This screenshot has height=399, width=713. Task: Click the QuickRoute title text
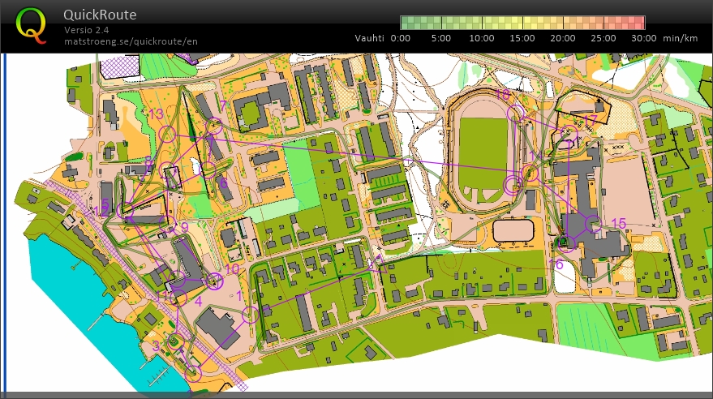point(100,15)
